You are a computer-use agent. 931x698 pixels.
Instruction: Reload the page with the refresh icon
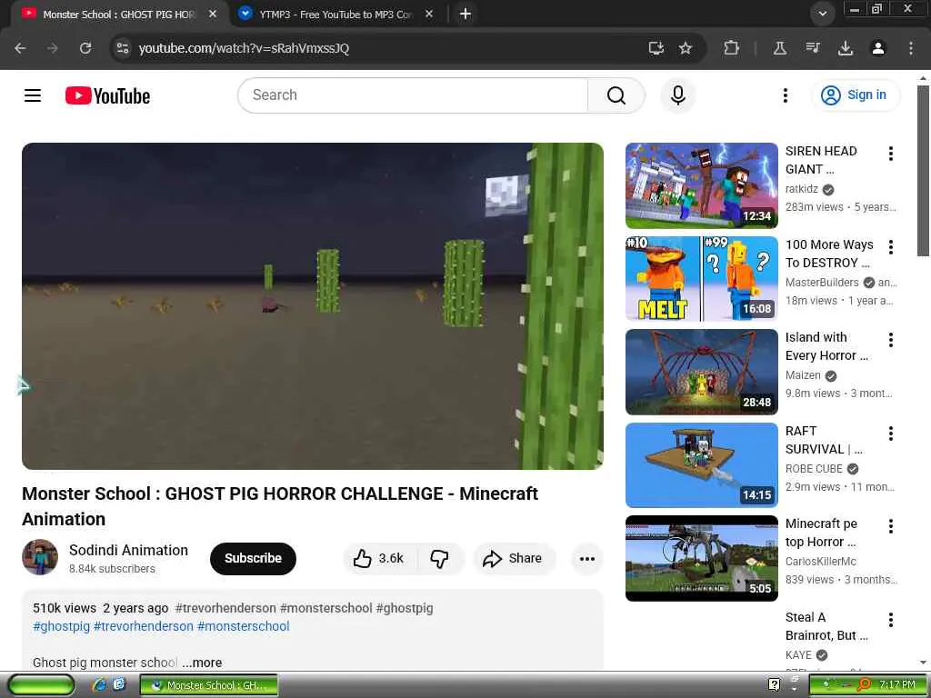click(x=85, y=48)
